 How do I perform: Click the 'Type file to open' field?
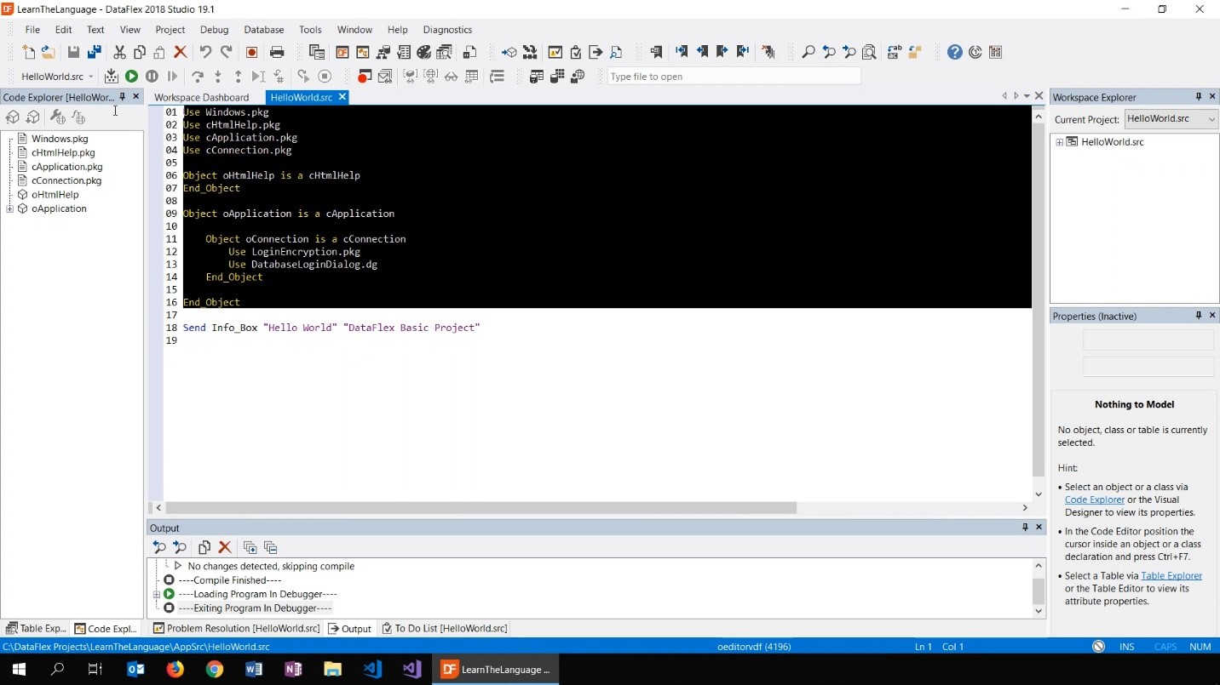point(733,77)
